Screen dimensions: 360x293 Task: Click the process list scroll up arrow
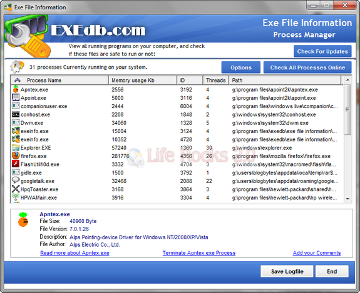click(x=347, y=80)
